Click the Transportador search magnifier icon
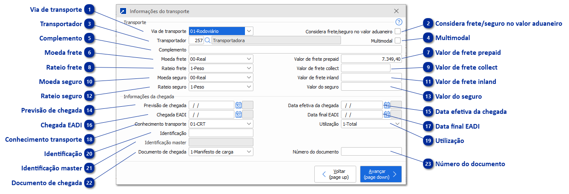 [207, 40]
